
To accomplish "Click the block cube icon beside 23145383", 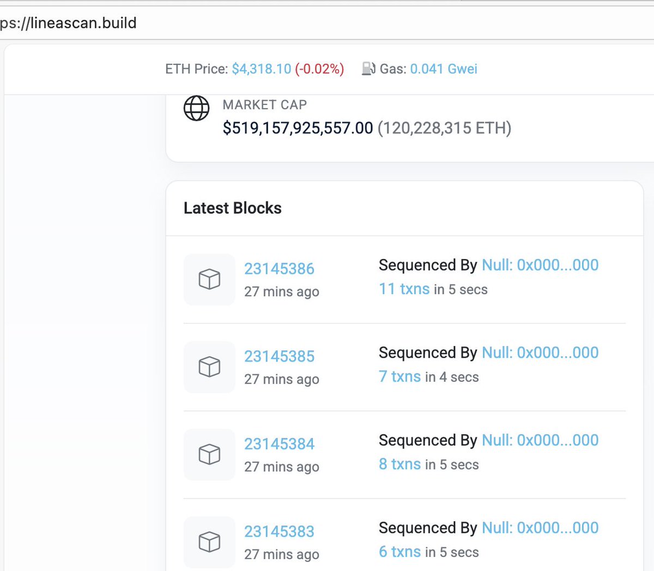I will [209, 542].
